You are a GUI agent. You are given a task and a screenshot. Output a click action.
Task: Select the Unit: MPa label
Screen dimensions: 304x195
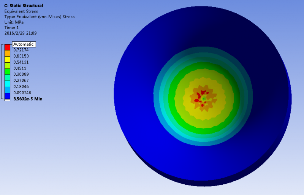pos(14,22)
